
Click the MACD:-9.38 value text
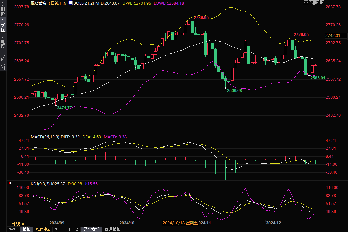point(115,137)
